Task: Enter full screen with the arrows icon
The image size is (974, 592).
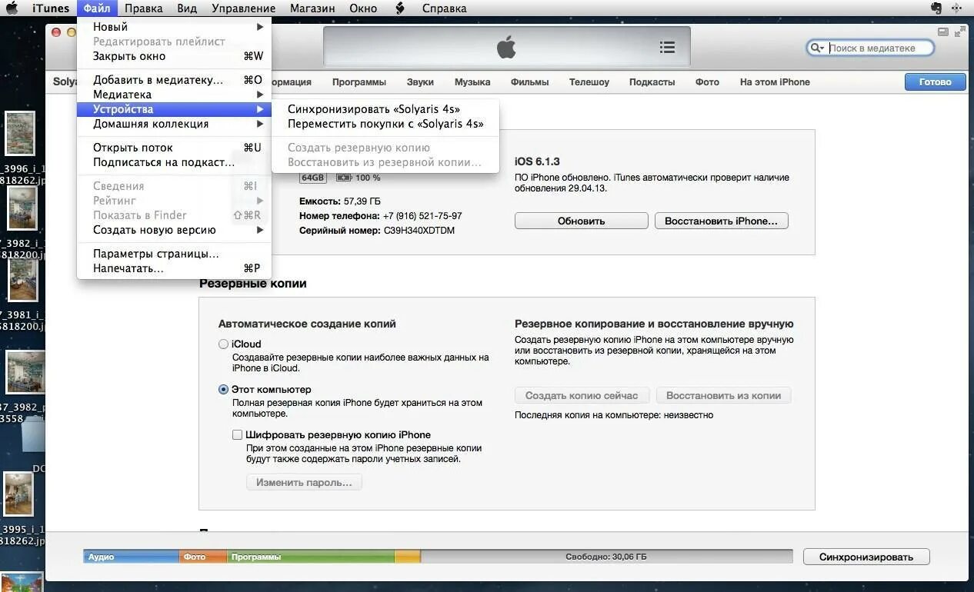Action: coord(959,32)
